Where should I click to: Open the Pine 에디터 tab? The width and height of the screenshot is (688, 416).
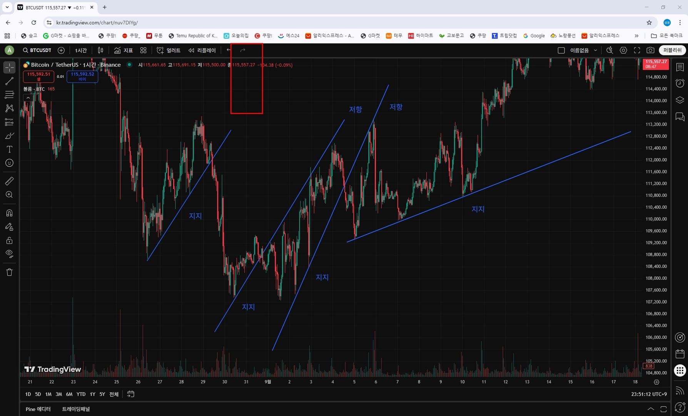click(38, 409)
